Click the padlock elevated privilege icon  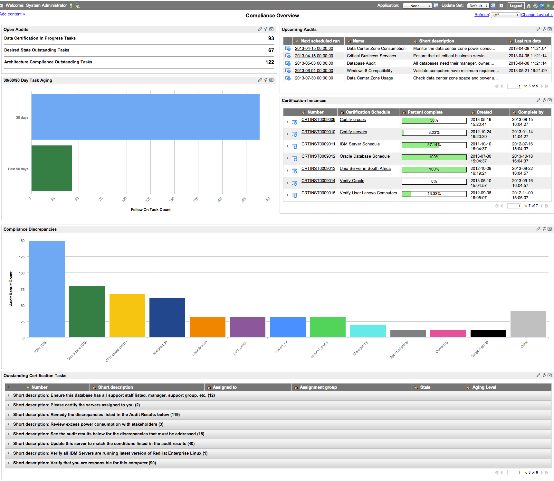(x=77, y=6)
